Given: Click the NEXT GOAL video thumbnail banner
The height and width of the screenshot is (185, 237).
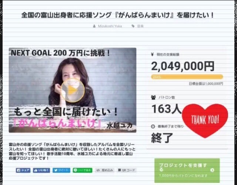Looking at the screenshot, I should 73,90.
